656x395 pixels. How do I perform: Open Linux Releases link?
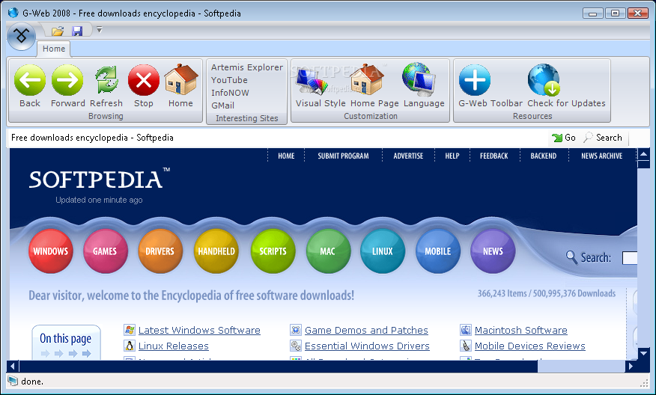pyautogui.click(x=173, y=346)
